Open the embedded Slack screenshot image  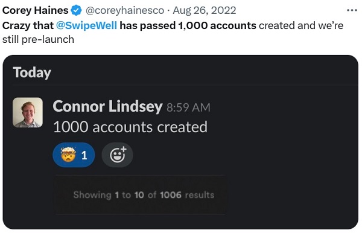180,142
